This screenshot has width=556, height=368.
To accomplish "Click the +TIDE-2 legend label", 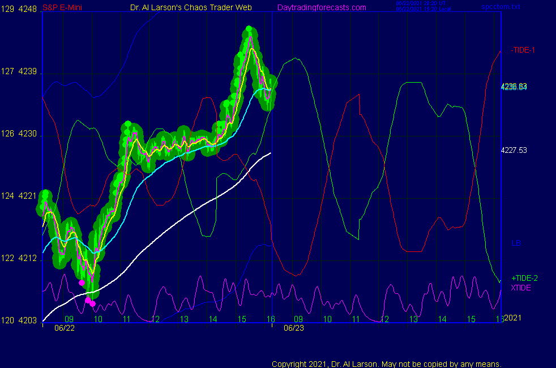I will pos(524,279).
